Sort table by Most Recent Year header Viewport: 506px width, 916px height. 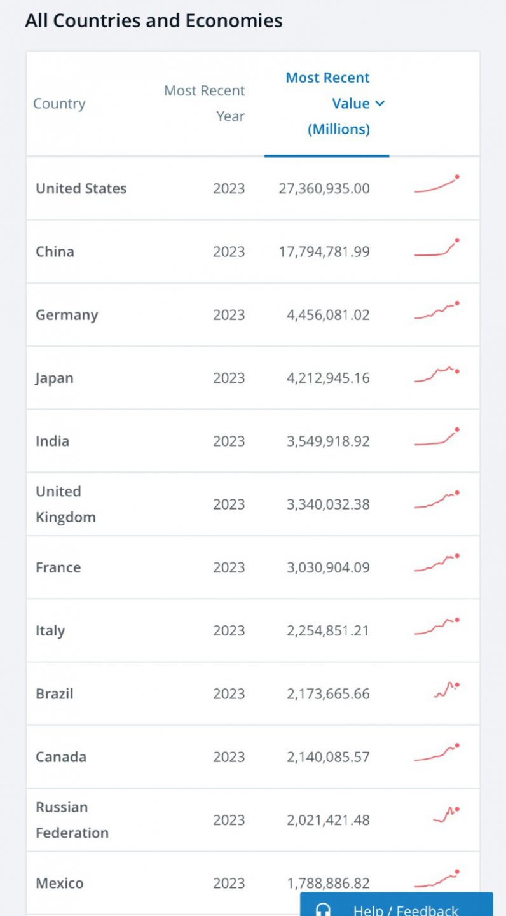coord(205,104)
